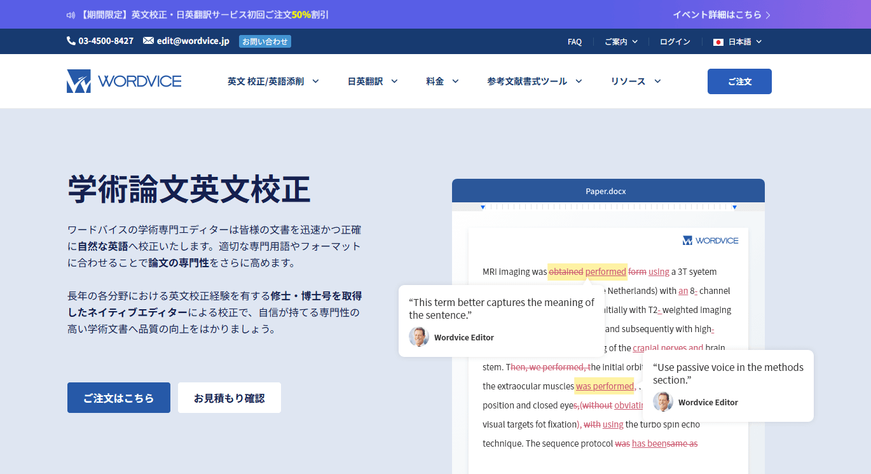Viewport: 871px width, 474px height.
Task: Click email edit@wordvice.jp
Action: point(193,41)
